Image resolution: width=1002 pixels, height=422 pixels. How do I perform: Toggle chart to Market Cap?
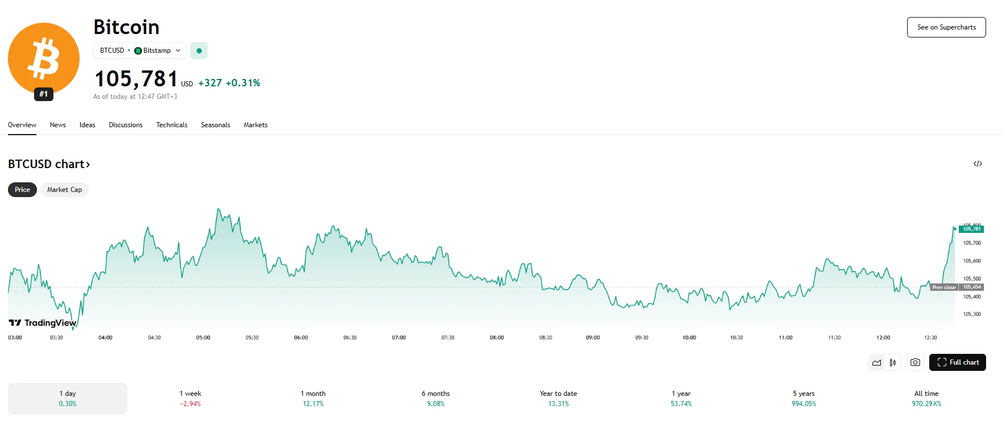pos(64,190)
